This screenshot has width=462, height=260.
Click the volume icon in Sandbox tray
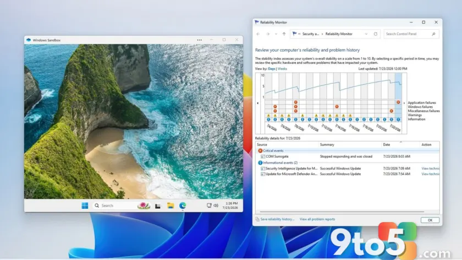[216, 206]
